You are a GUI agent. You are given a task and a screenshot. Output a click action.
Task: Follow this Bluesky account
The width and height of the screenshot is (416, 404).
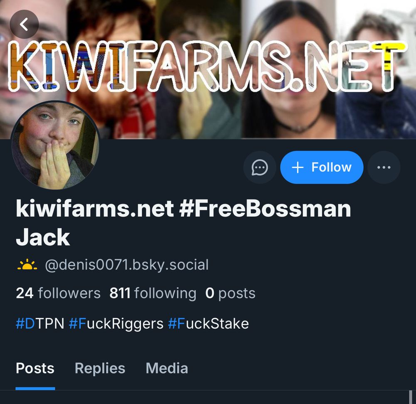click(x=322, y=167)
